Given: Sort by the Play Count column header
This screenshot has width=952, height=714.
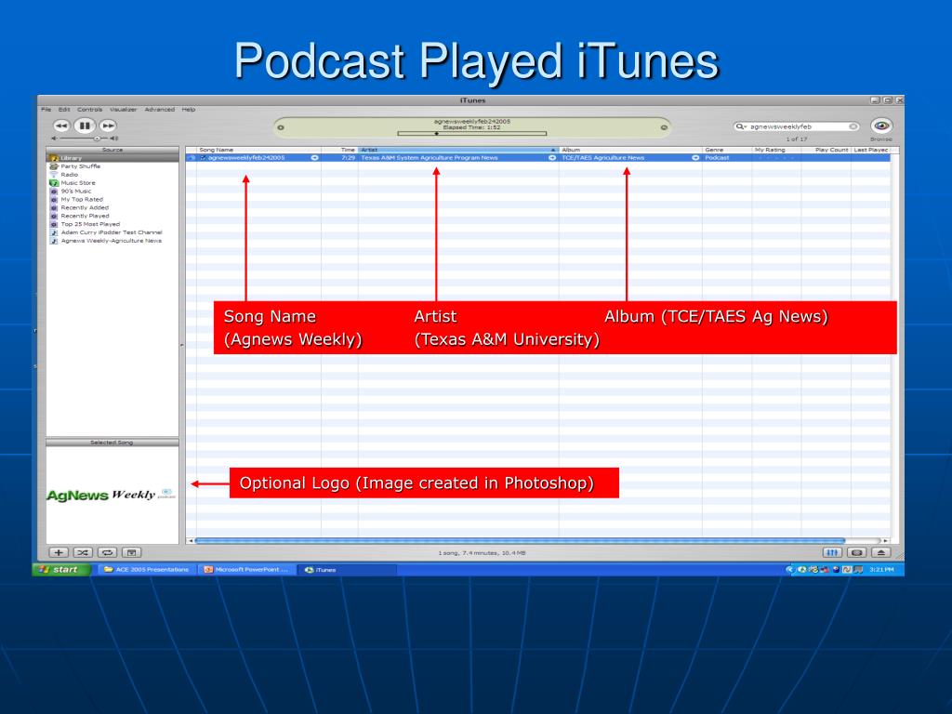Looking at the screenshot, I should click(x=826, y=150).
